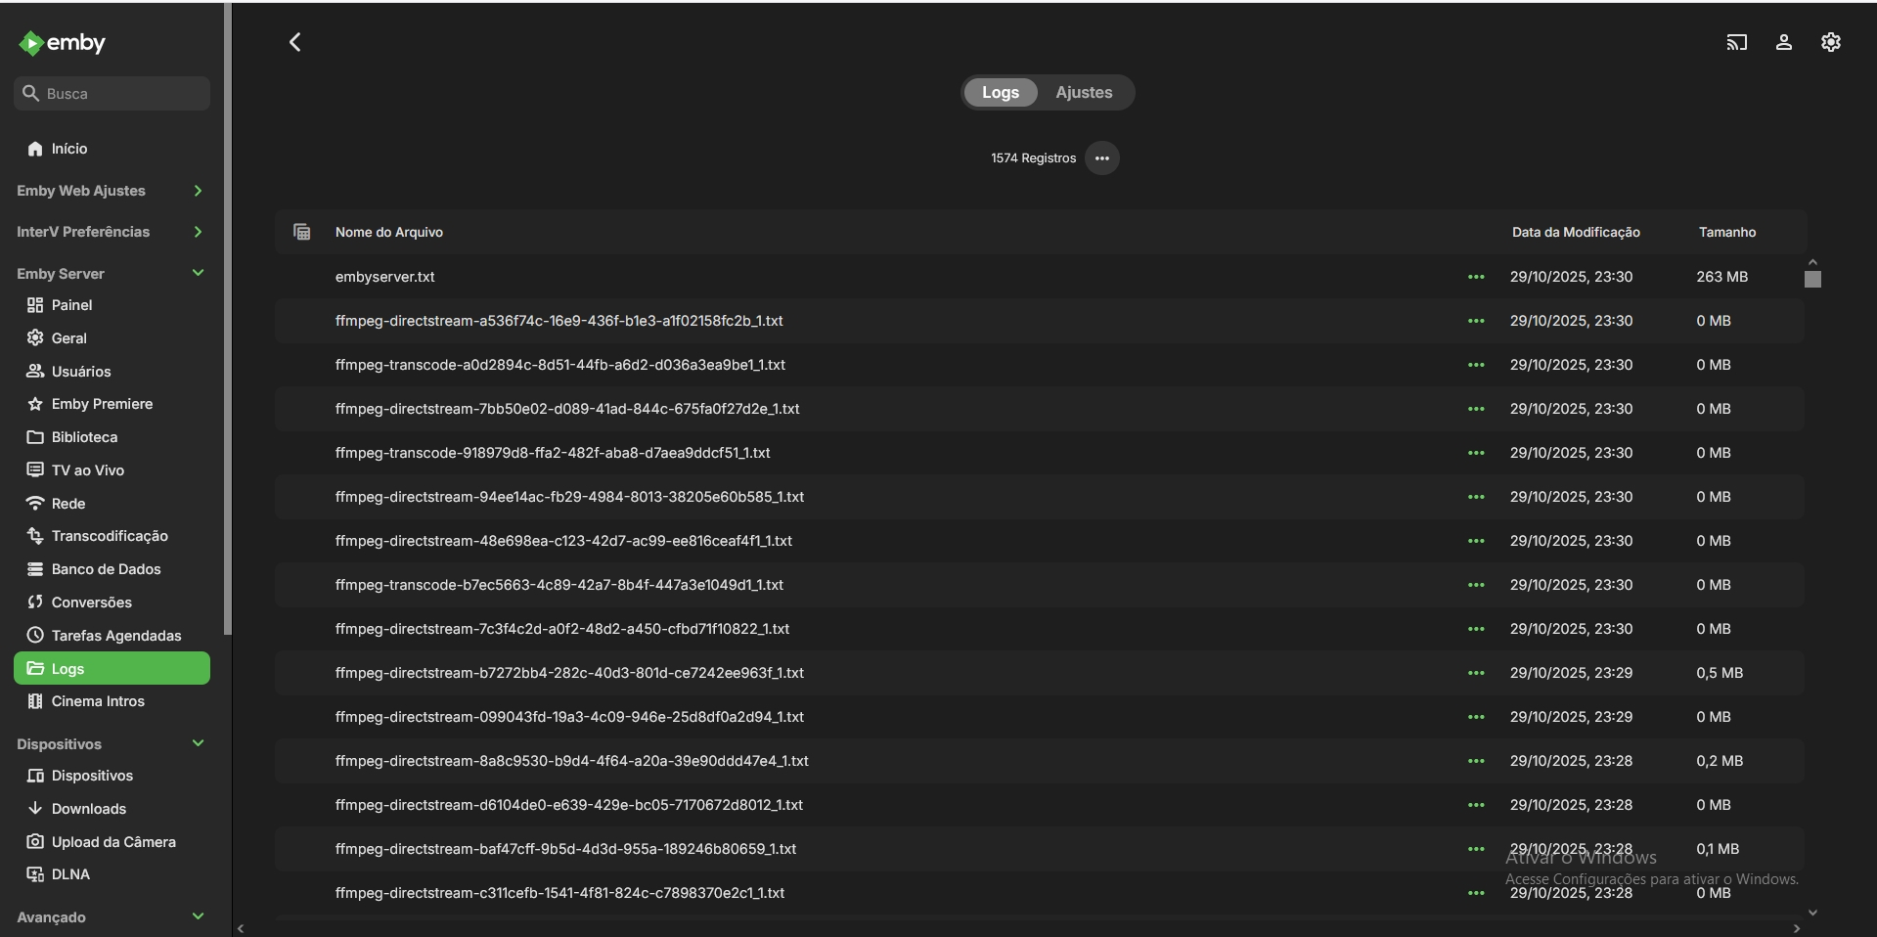Expand InterV Preferências section
This screenshot has width=1877, height=937.
[112, 232]
